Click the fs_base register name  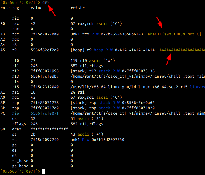coord(20,161)
